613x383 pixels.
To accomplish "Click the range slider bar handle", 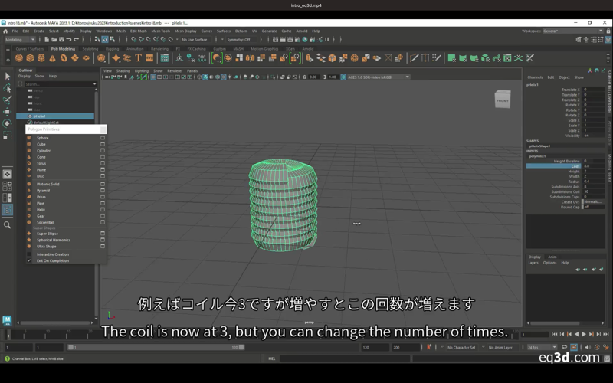I will click(x=156, y=347).
